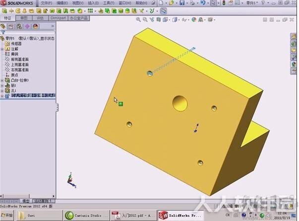Switch to the DimXpert tab

click(x=58, y=18)
